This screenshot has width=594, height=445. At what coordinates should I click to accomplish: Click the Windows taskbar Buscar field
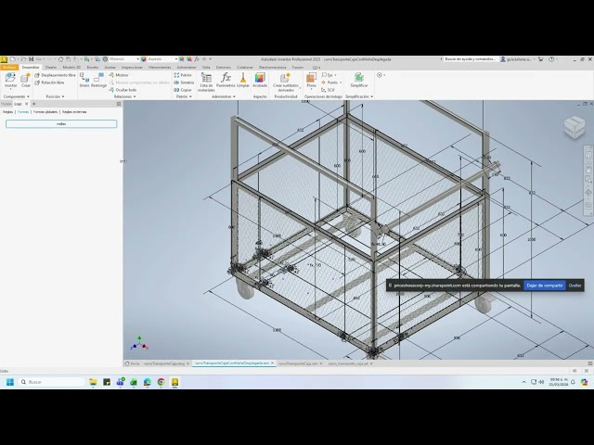pyautogui.click(x=52, y=382)
